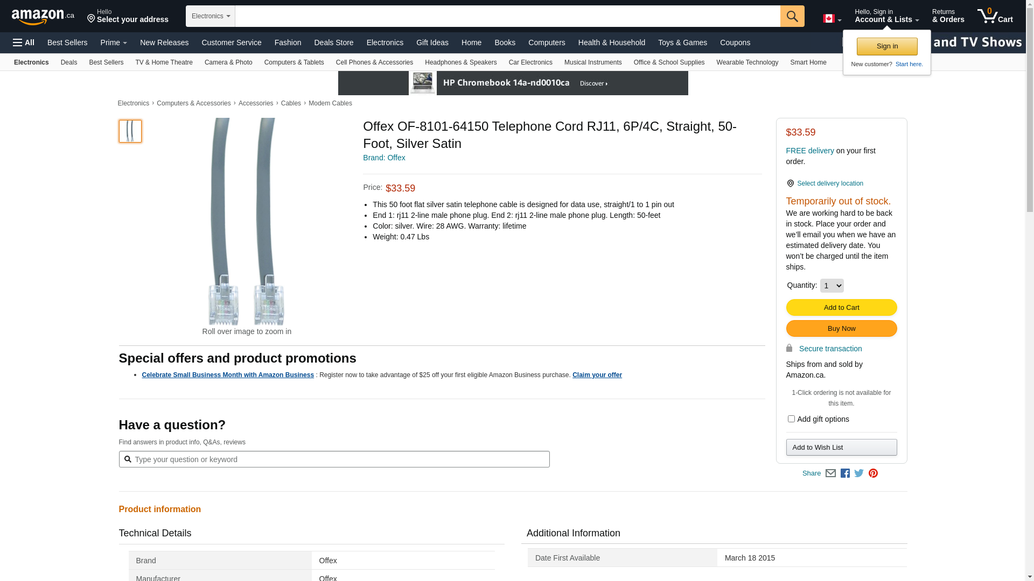Click the Add to Cart button
The image size is (1034, 581).
(x=841, y=308)
